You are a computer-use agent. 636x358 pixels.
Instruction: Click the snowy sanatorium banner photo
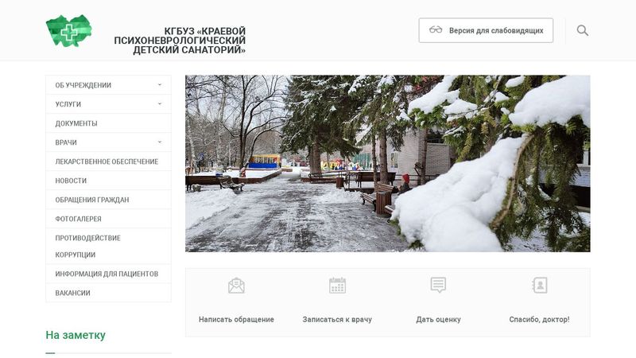[x=388, y=164]
